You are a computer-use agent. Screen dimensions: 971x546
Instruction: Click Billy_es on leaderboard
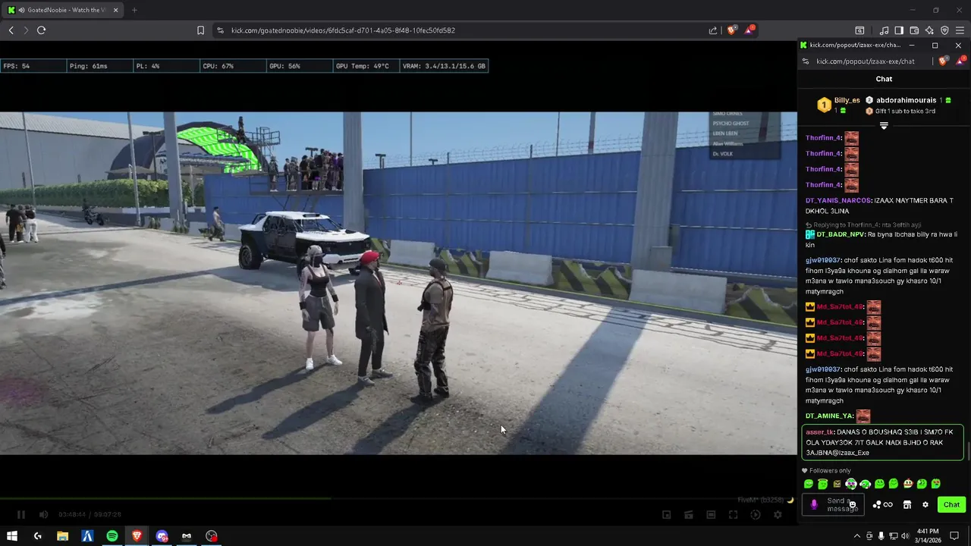(847, 100)
